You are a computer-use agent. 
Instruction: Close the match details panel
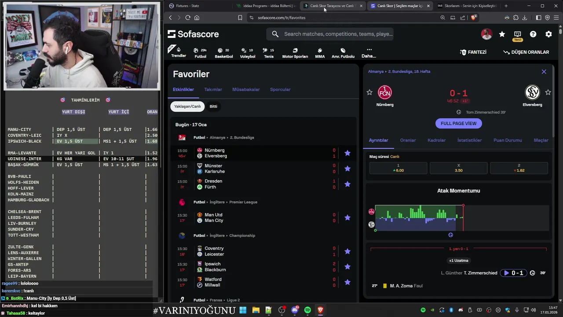[544, 71]
